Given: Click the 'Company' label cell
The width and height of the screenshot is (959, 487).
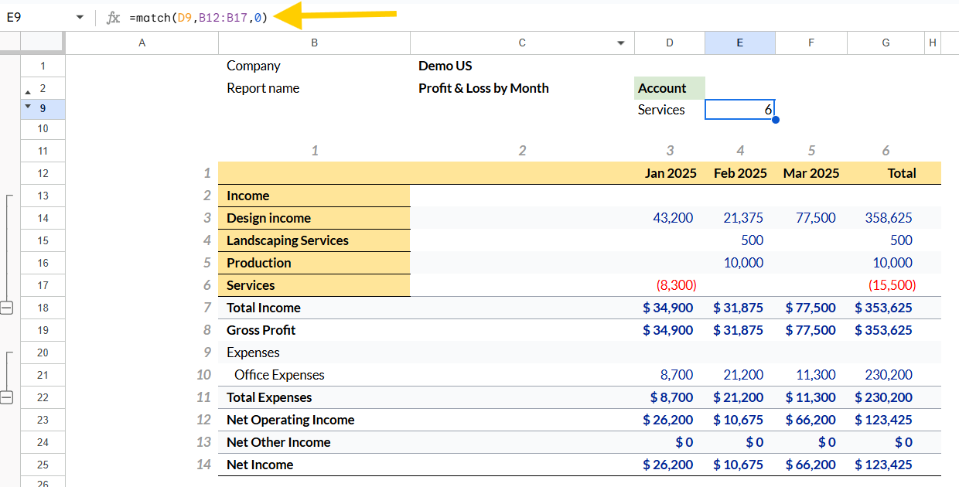Looking at the screenshot, I should [314, 66].
